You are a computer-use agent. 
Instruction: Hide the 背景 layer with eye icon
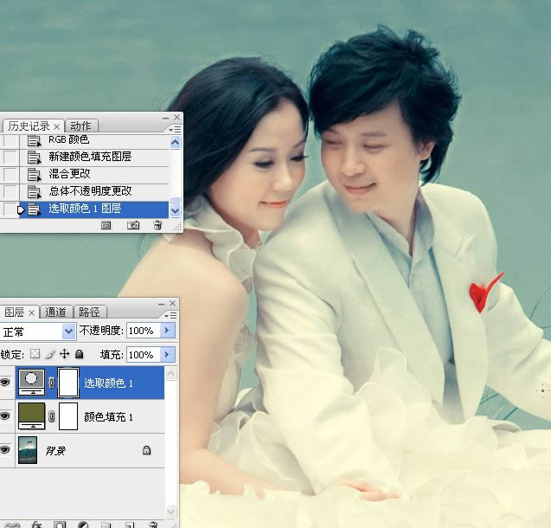click(x=6, y=450)
